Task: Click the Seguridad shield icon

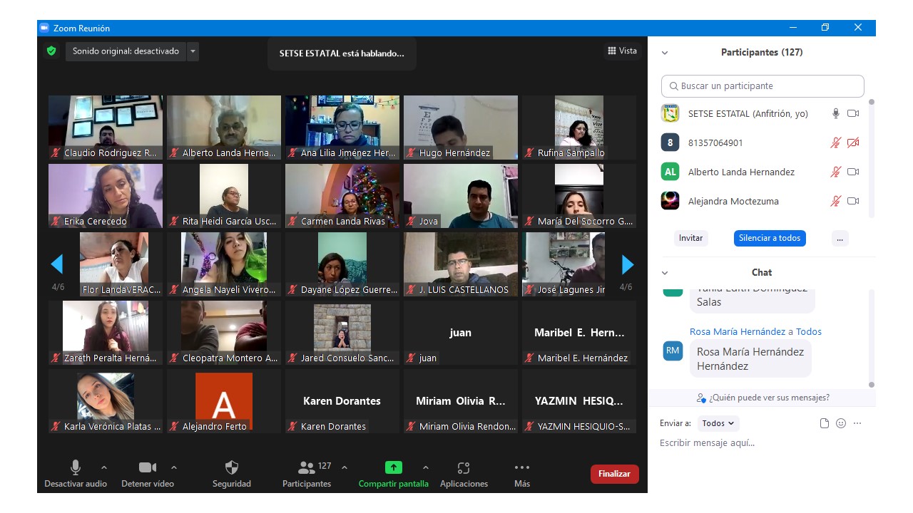Action: click(232, 467)
